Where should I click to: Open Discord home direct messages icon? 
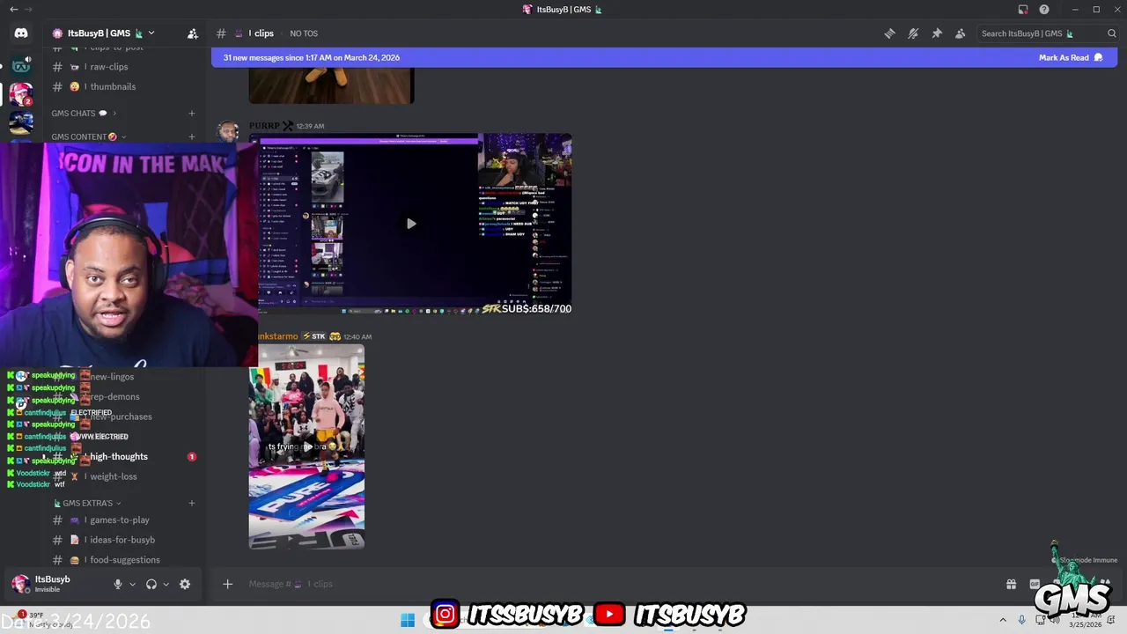pyautogui.click(x=21, y=33)
